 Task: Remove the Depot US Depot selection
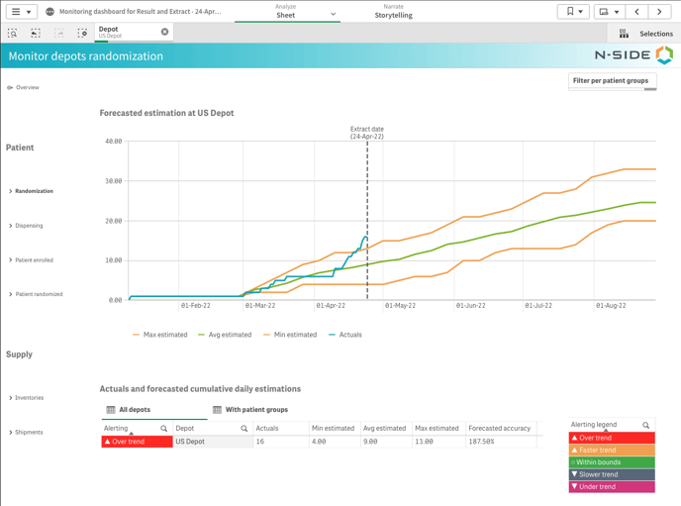(165, 32)
